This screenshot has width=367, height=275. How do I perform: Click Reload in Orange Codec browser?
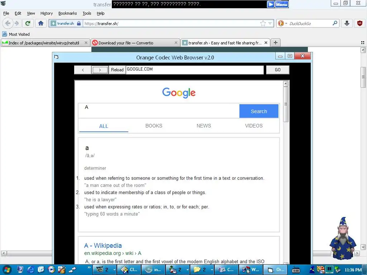point(117,70)
